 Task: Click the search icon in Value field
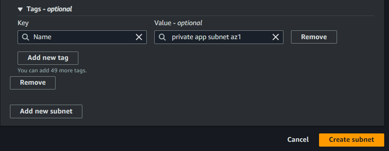(x=162, y=37)
